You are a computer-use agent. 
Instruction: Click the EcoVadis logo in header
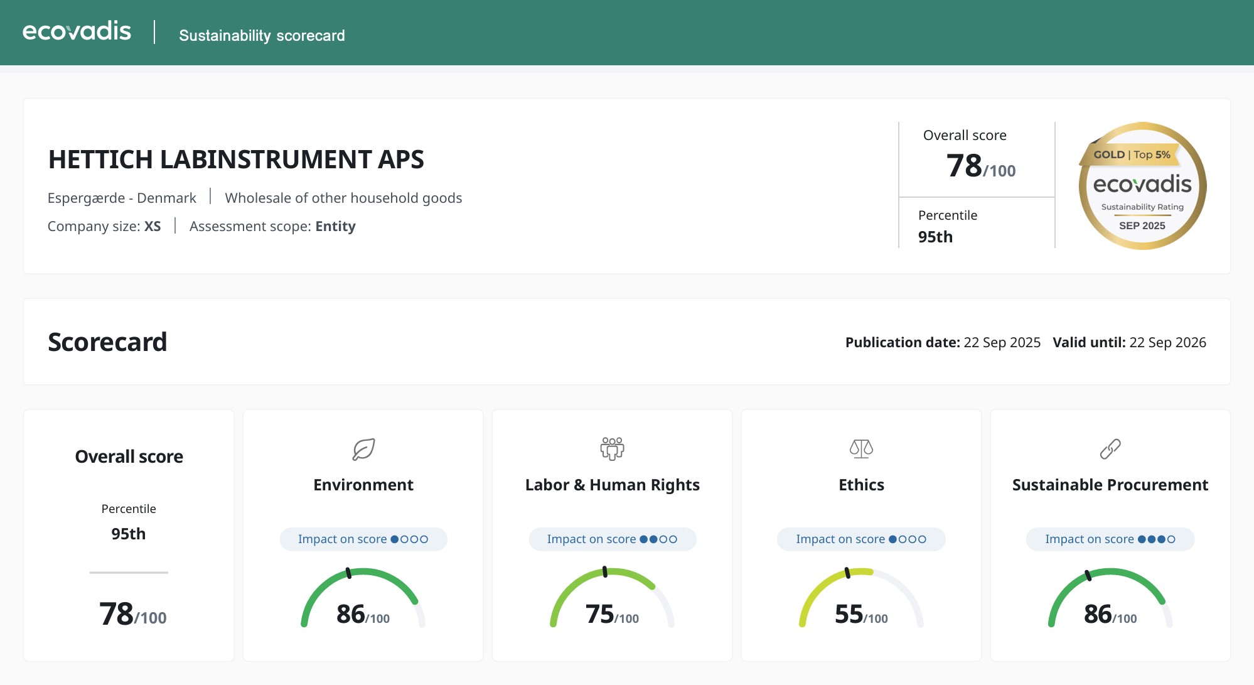77,31
